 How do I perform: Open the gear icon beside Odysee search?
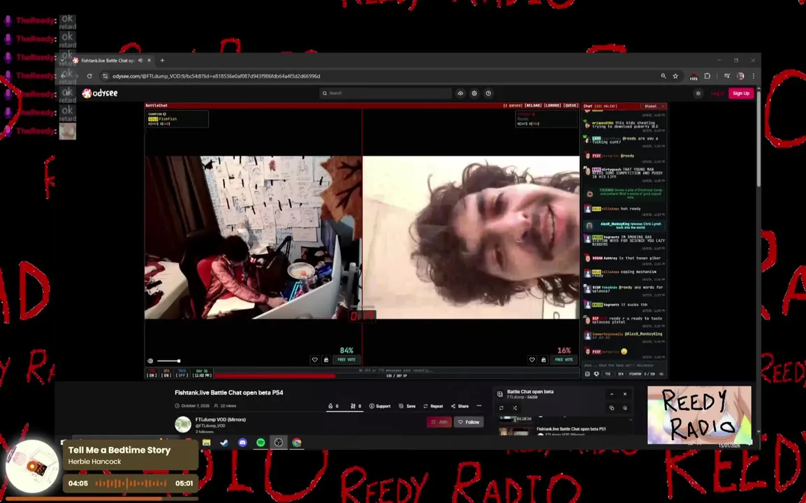click(x=474, y=93)
